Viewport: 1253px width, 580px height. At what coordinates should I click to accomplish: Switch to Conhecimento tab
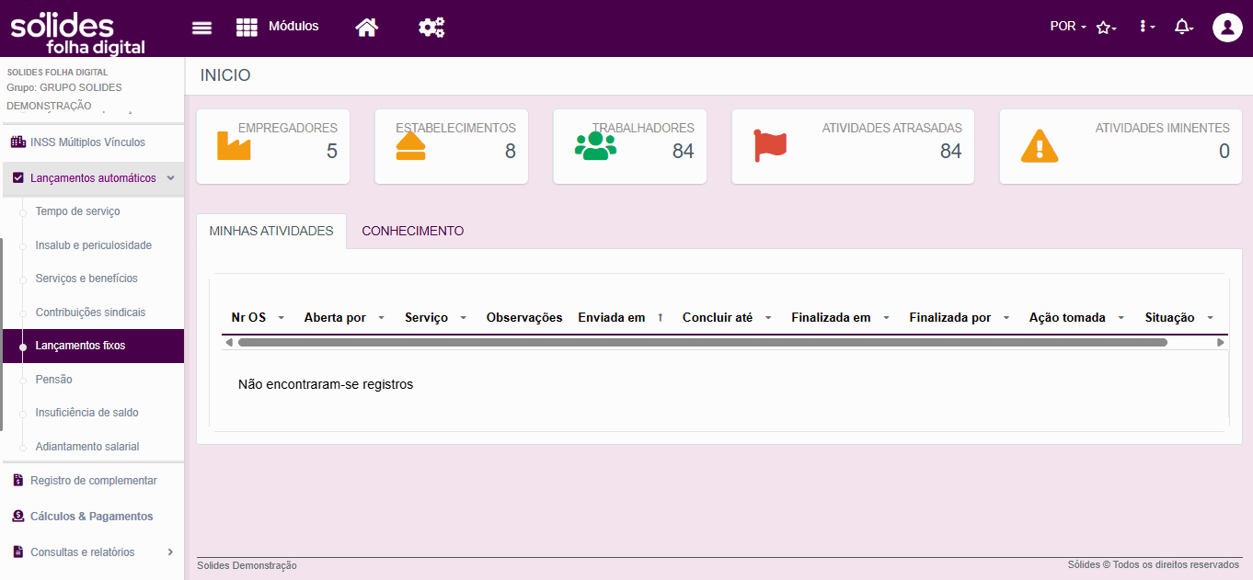[413, 231]
